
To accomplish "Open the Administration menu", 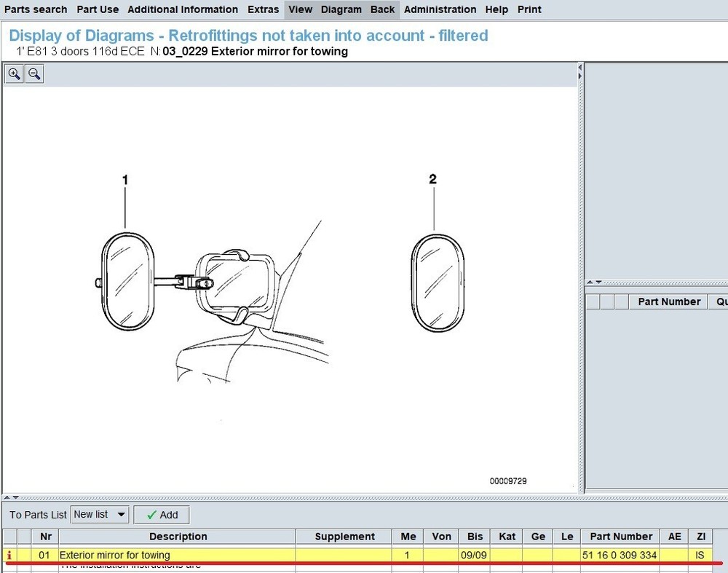I will (440, 9).
